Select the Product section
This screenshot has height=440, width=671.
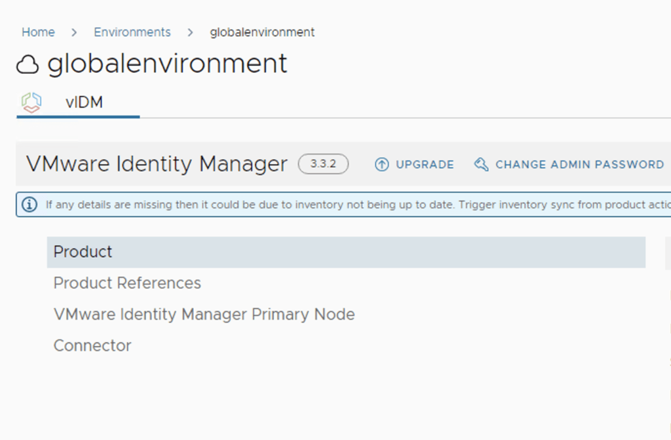tap(83, 252)
